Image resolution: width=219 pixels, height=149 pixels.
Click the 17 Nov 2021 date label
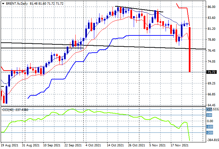[x=180, y=145]
